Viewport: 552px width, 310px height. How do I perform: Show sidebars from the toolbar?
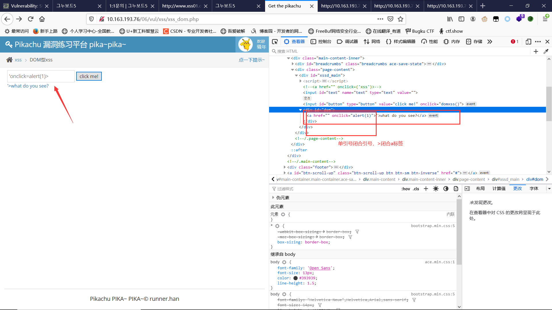(x=461, y=19)
